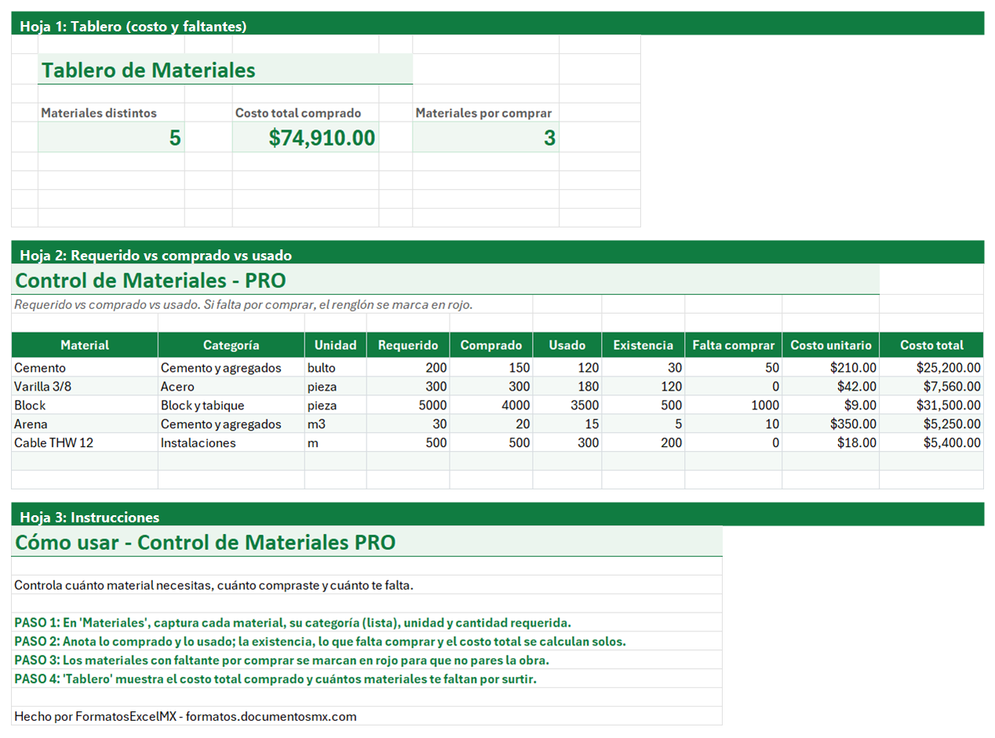Screen dimensions: 995x738
Task: Select the 'Tablero de Materiales' title cell
Action: [225, 69]
